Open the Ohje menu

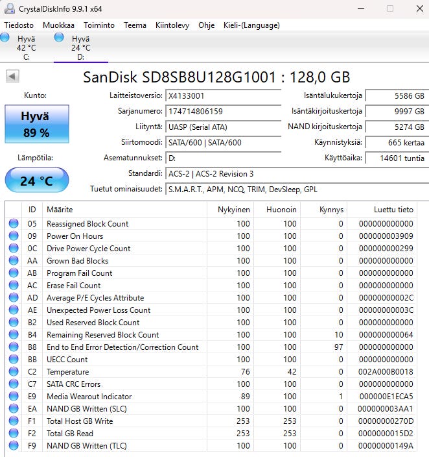point(206,25)
